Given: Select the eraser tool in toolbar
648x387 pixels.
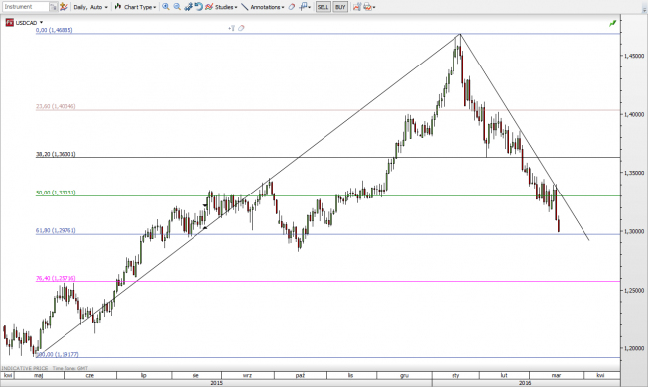Looking at the screenshot, I should 292,7.
